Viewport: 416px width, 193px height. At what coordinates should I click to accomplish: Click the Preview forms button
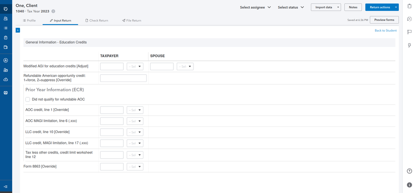point(384,20)
